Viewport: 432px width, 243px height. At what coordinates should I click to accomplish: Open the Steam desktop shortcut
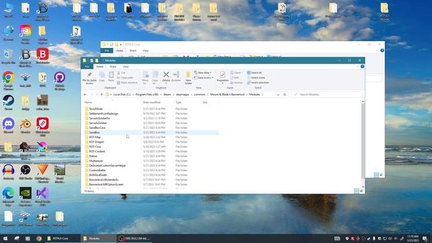pos(8,103)
